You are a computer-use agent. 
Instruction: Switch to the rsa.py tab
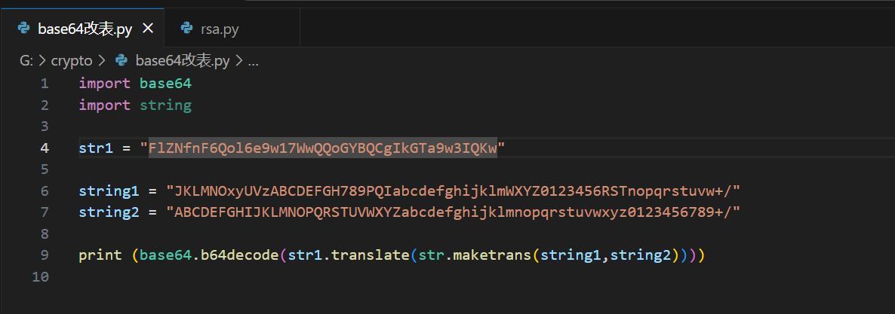coord(217,29)
